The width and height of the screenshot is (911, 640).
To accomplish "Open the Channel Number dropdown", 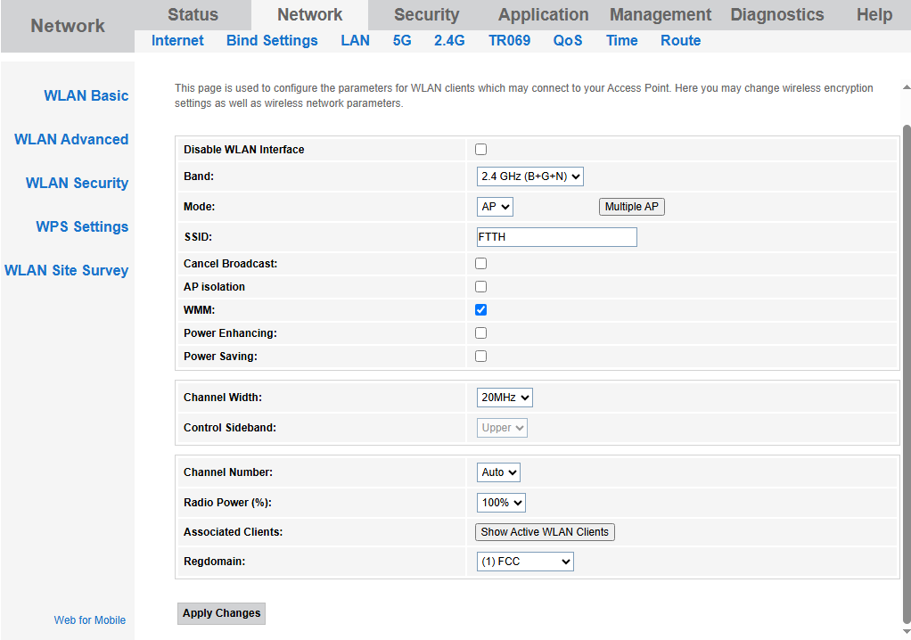I will (x=498, y=472).
